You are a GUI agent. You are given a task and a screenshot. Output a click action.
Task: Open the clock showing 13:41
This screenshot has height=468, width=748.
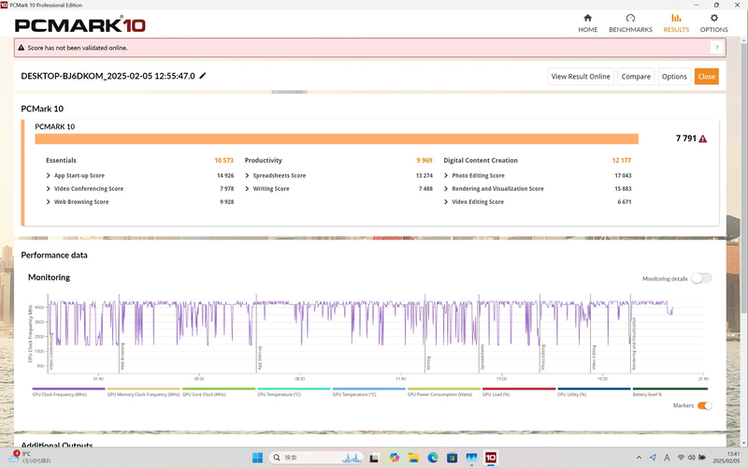pyautogui.click(x=727, y=458)
